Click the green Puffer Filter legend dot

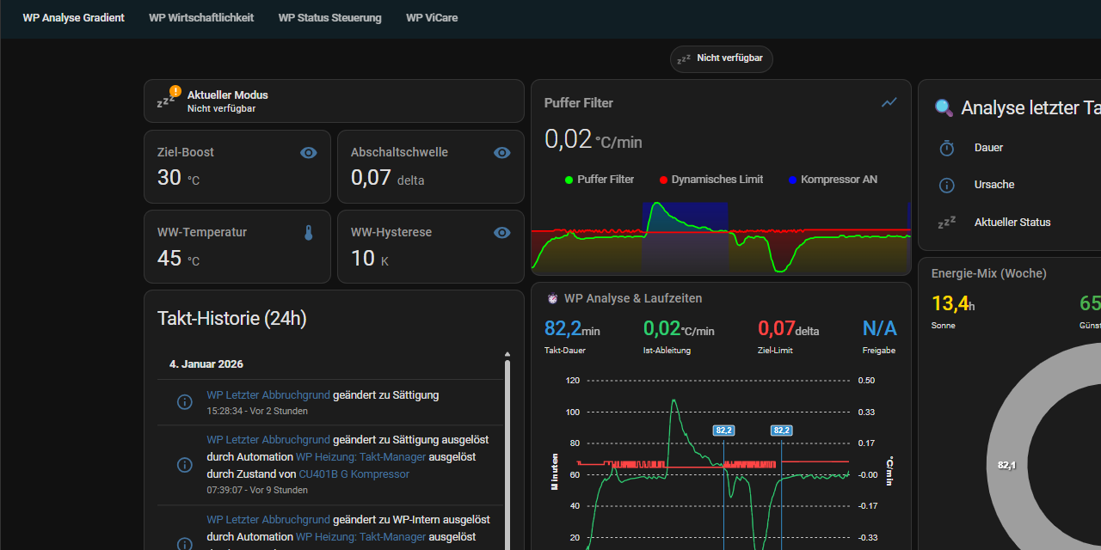[x=568, y=180]
